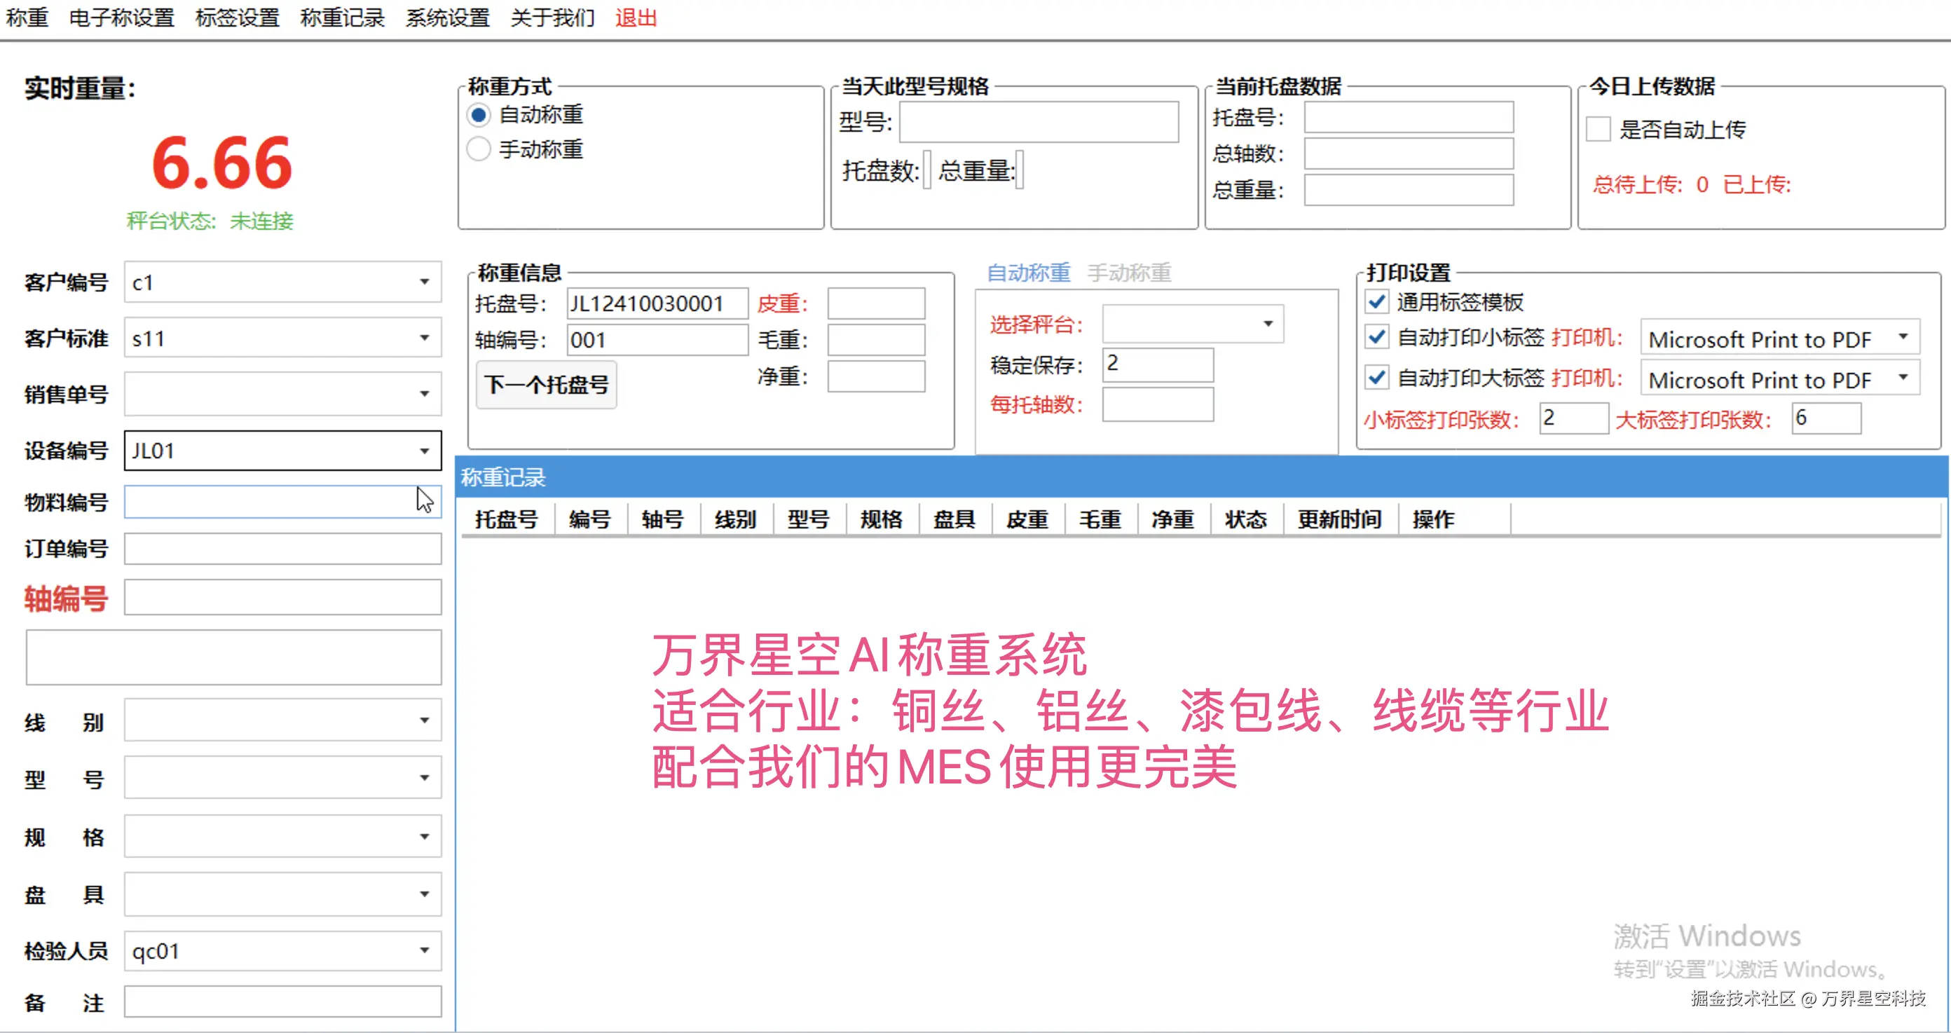Disable 自动打印小标签 checkbox
The height and width of the screenshot is (1033, 1951).
(x=1376, y=338)
